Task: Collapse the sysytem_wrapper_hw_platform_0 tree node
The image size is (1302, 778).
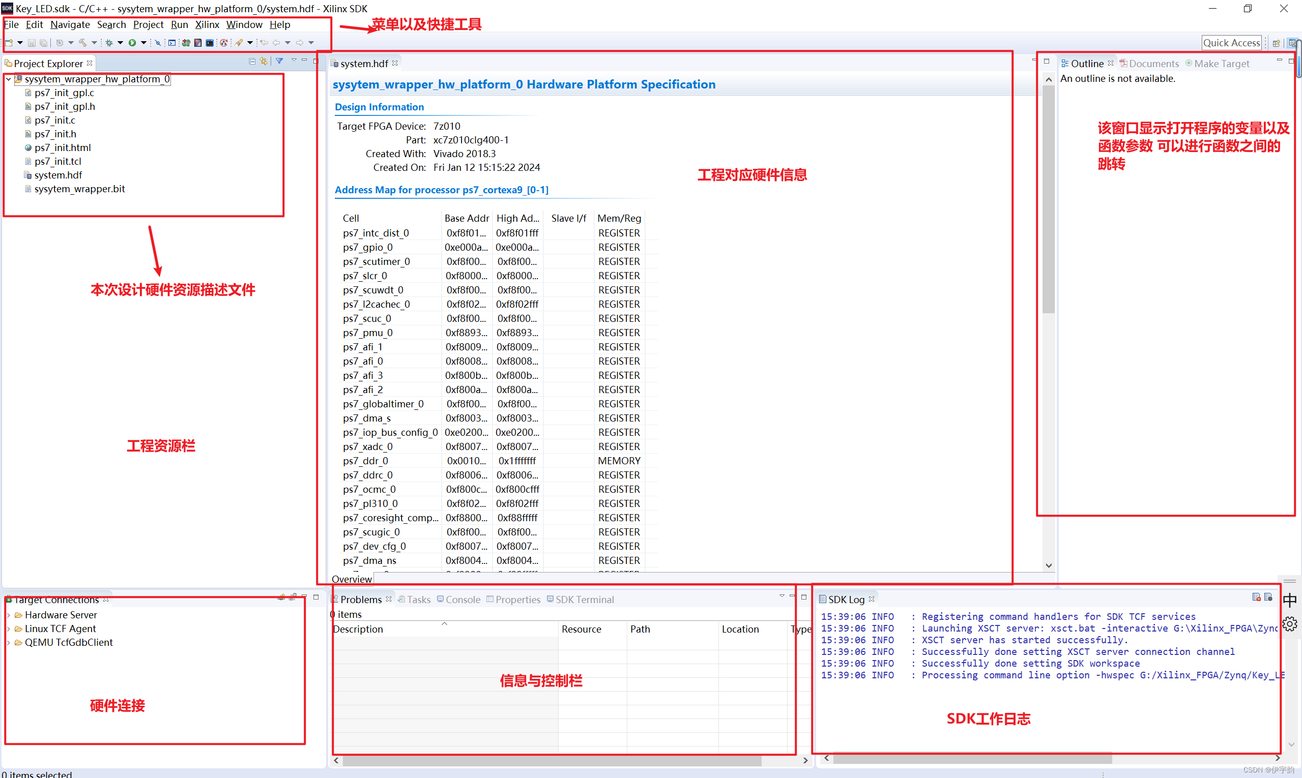Action: pyautogui.click(x=8, y=79)
